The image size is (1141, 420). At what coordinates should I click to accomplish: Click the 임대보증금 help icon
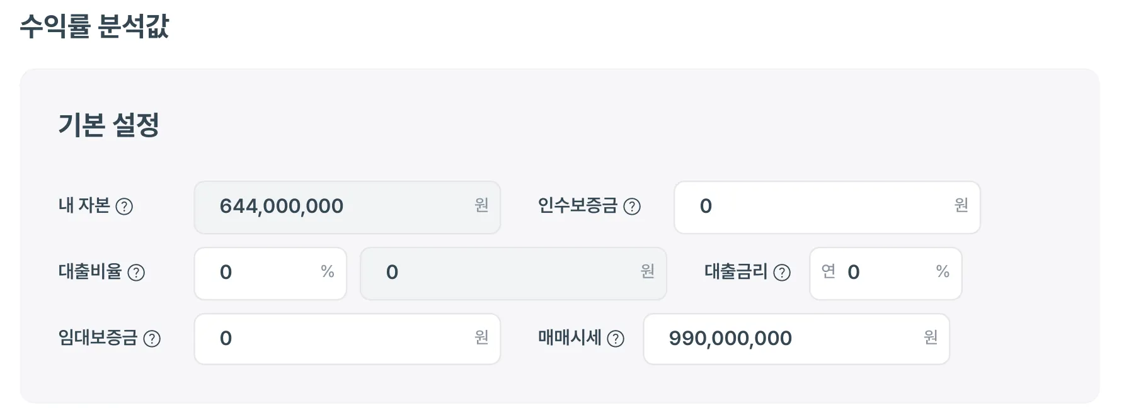point(152,339)
